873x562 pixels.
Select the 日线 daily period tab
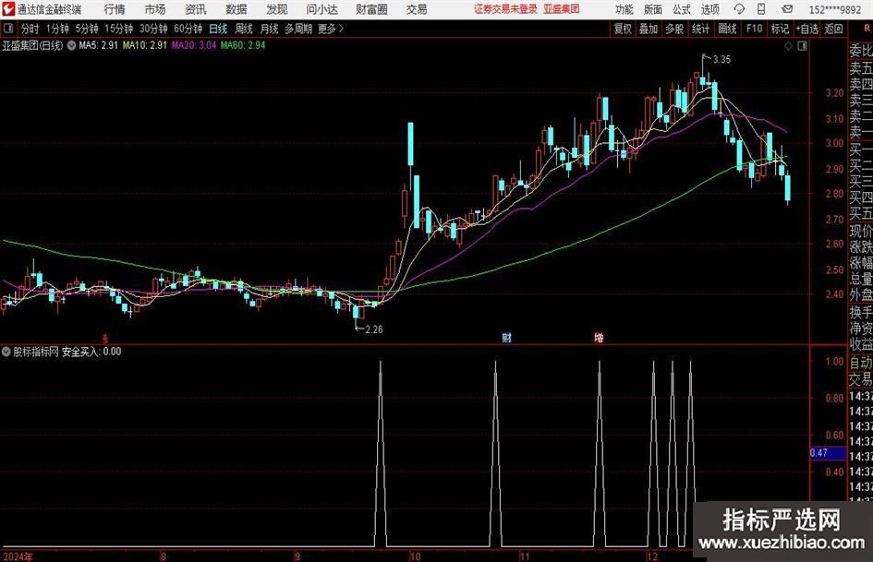[x=218, y=29]
